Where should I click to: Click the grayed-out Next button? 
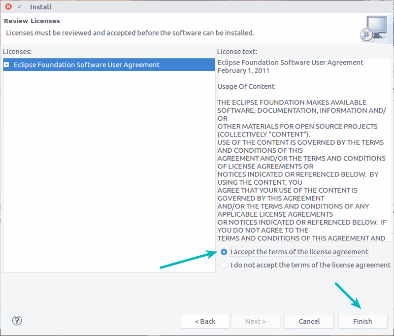coord(256,321)
